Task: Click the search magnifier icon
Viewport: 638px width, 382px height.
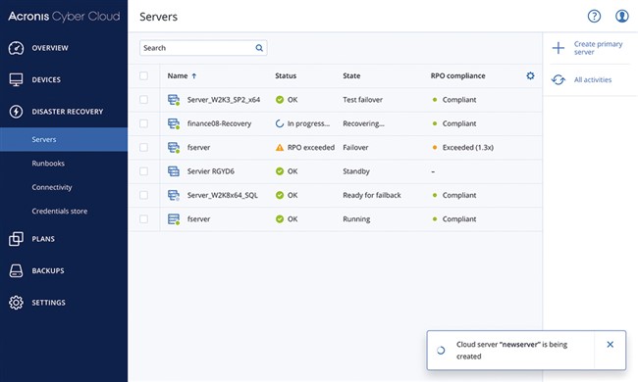Action: (259, 48)
